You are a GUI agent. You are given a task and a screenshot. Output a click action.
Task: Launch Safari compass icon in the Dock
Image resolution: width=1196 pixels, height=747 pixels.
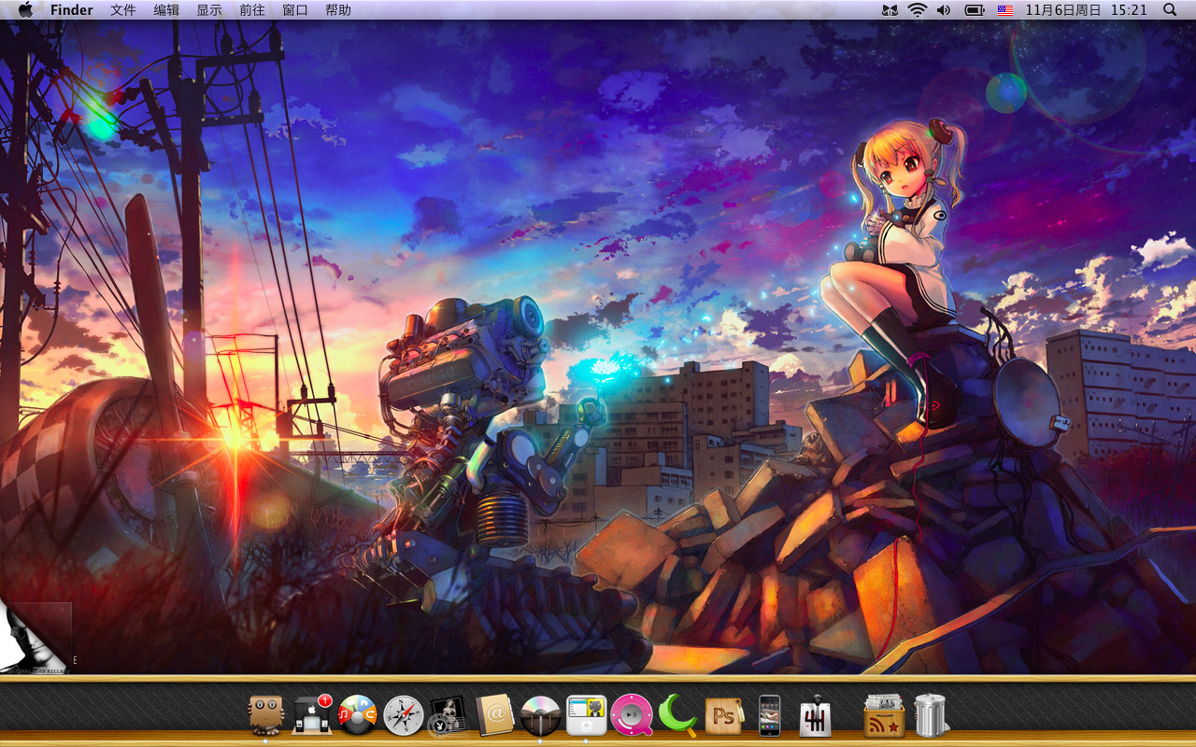[404, 715]
